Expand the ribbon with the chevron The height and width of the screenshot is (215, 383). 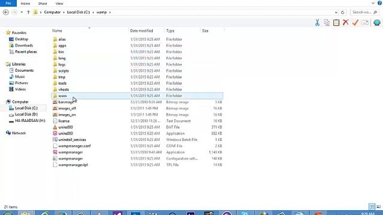pyautogui.click(x=373, y=3)
